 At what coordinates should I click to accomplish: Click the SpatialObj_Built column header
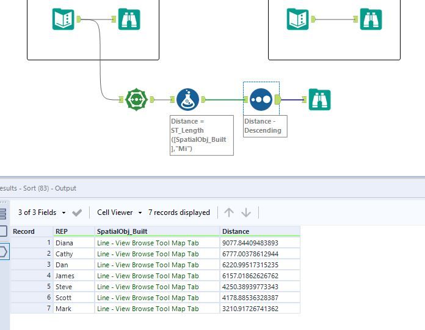coord(157,231)
